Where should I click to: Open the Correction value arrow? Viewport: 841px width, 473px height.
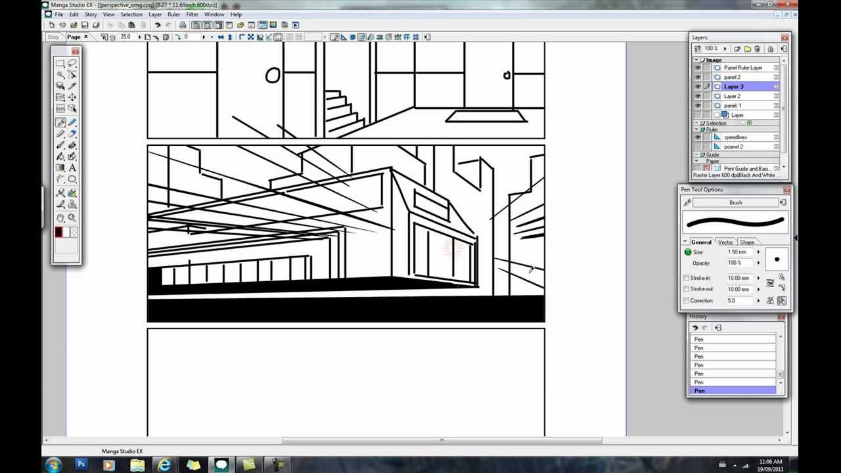(x=758, y=300)
